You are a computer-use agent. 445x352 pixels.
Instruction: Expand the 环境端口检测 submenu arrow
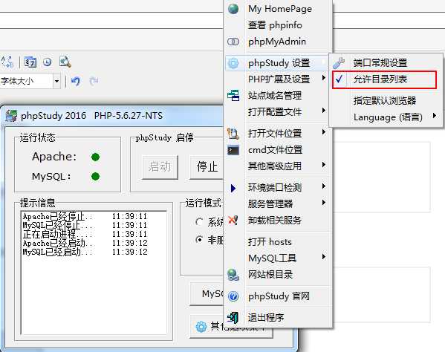click(x=324, y=186)
